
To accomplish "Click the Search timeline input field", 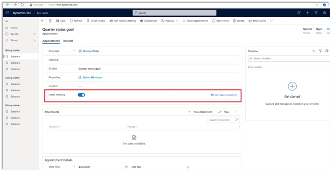I will 289,58.
